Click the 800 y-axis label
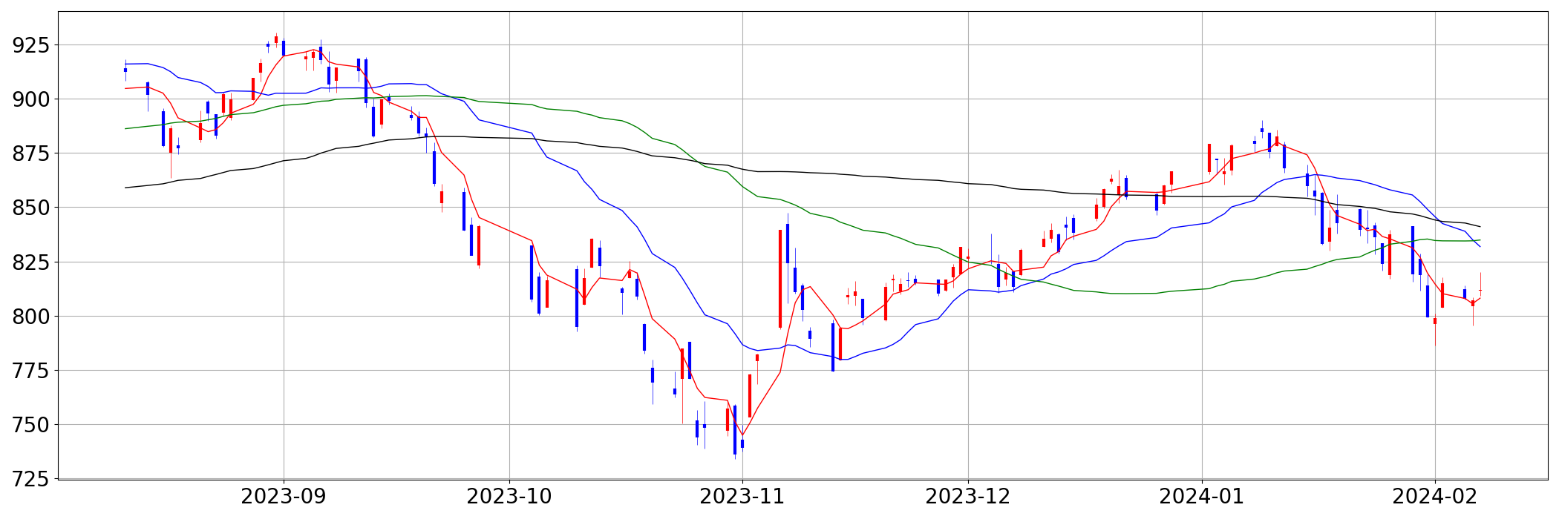 click(x=31, y=317)
